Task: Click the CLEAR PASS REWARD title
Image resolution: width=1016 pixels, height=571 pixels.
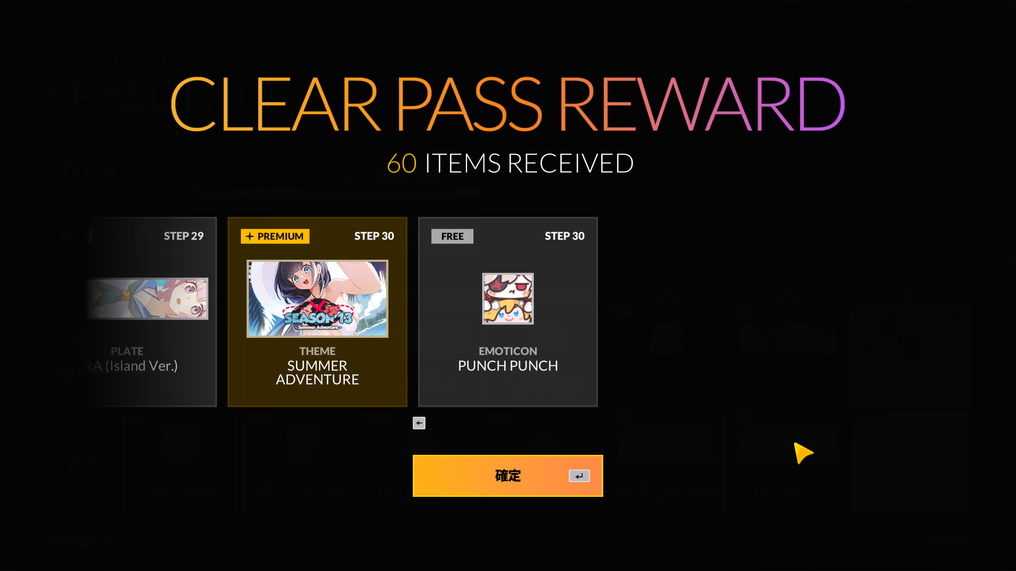Action: pyautogui.click(x=508, y=104)
